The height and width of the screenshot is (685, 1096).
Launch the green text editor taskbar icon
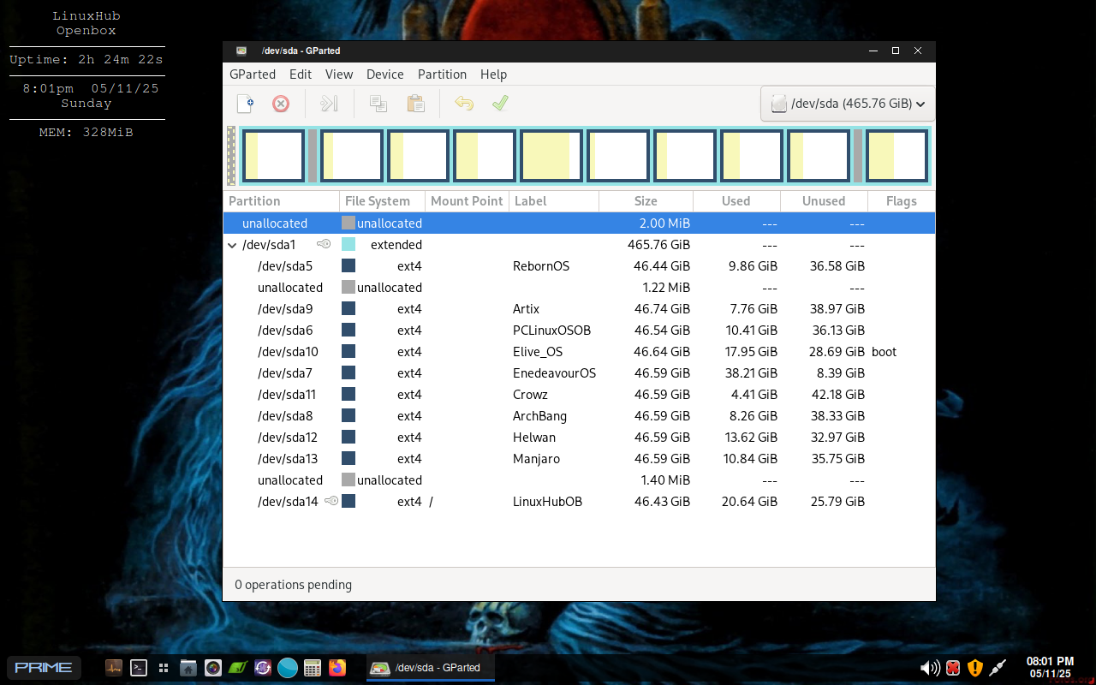click(x=238, y=668)
